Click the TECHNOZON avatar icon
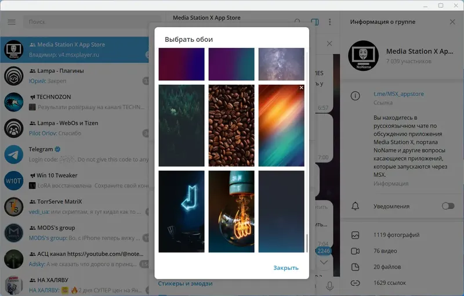464x296 pixels. pos(13,102)
